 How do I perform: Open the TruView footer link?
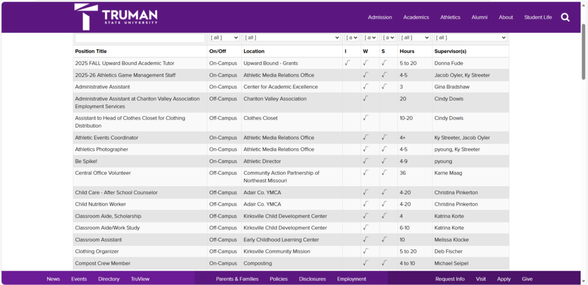(140, 279)
